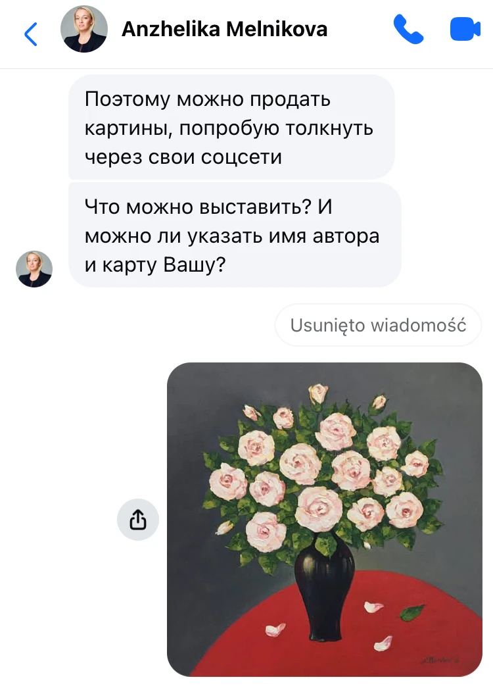Tap the fallen green leaf on red table
This screenshot has height=692, width=493.
pos(411,612)
